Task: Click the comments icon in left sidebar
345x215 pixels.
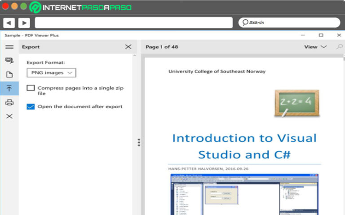Action: pyautogui.click(x=9, y=60)
